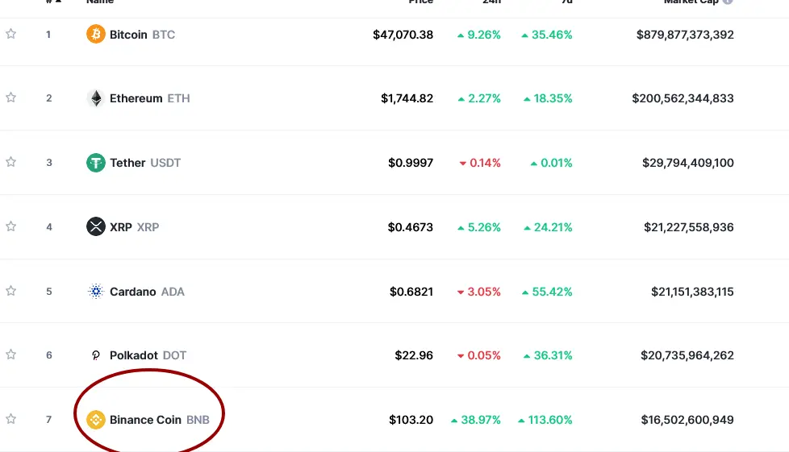Screen dimensions: 789x452
Task: Click the Bitcoin orange logo icon
Action: click(96, 34)
